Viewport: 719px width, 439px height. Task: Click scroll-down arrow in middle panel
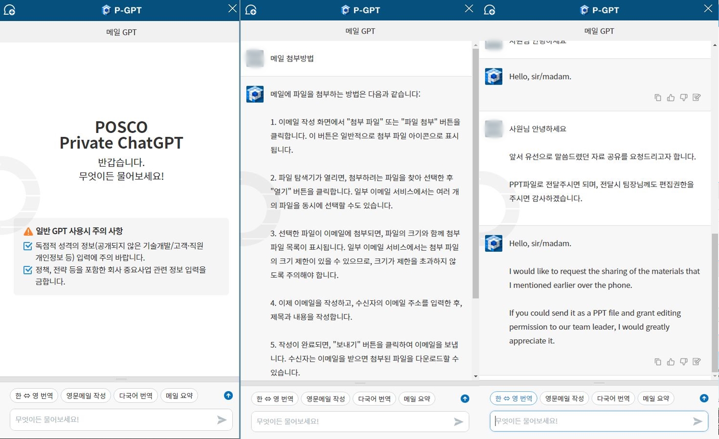tap(475, 376)
